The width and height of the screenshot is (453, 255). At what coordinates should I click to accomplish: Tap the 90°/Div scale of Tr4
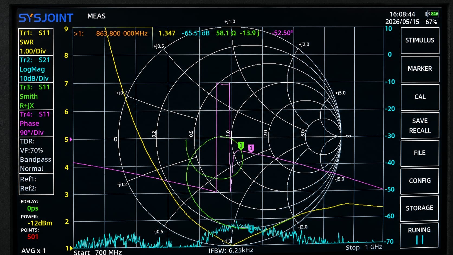tap(32, 133)
